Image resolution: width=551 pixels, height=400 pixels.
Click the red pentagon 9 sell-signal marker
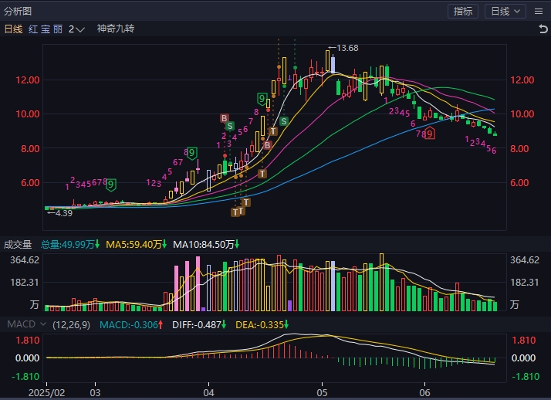(x=429, y=134)
